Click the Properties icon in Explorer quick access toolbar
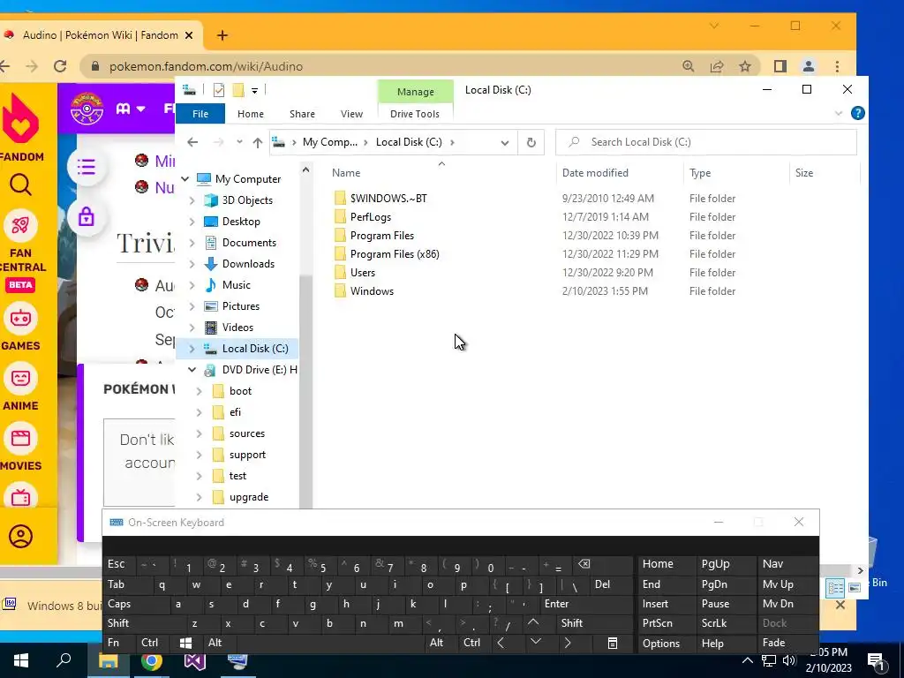The width and height of the screenshot is (904, 678). click(x=219, y=90)
